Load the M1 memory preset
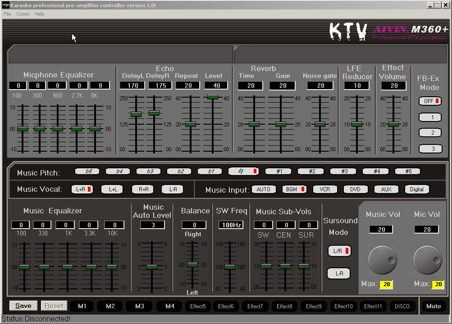452x324 pixels. pyautogui.click(x=82, y=306)
